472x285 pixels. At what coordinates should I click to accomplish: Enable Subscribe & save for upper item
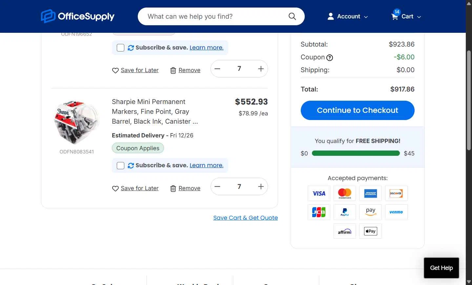point(121,48)
